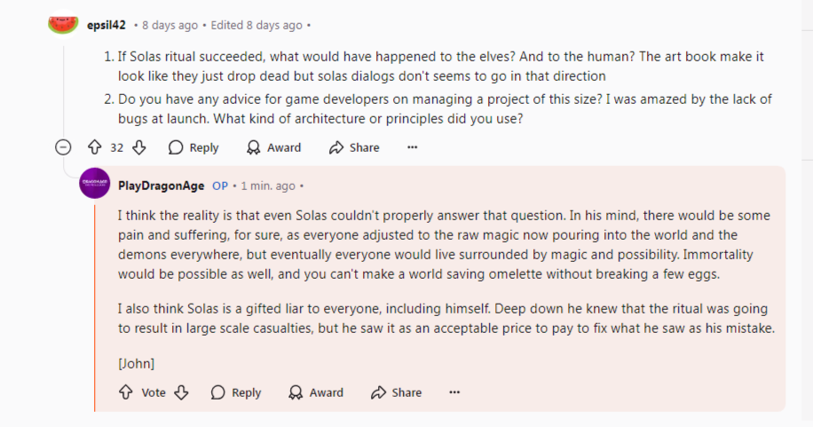The image size is (813, 427).
Task: Downvote the PlayDragonAge reply
Action: [181, 392]
